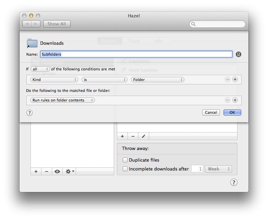Edit selected rule with pencil icon
268x219 pixels.
coord(144,136)
